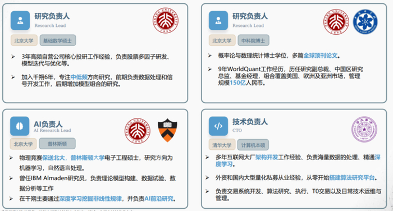Select the 北京大学 tag beside 中科院博士
This screenshot has height=211, width=393.
(222, 40)
